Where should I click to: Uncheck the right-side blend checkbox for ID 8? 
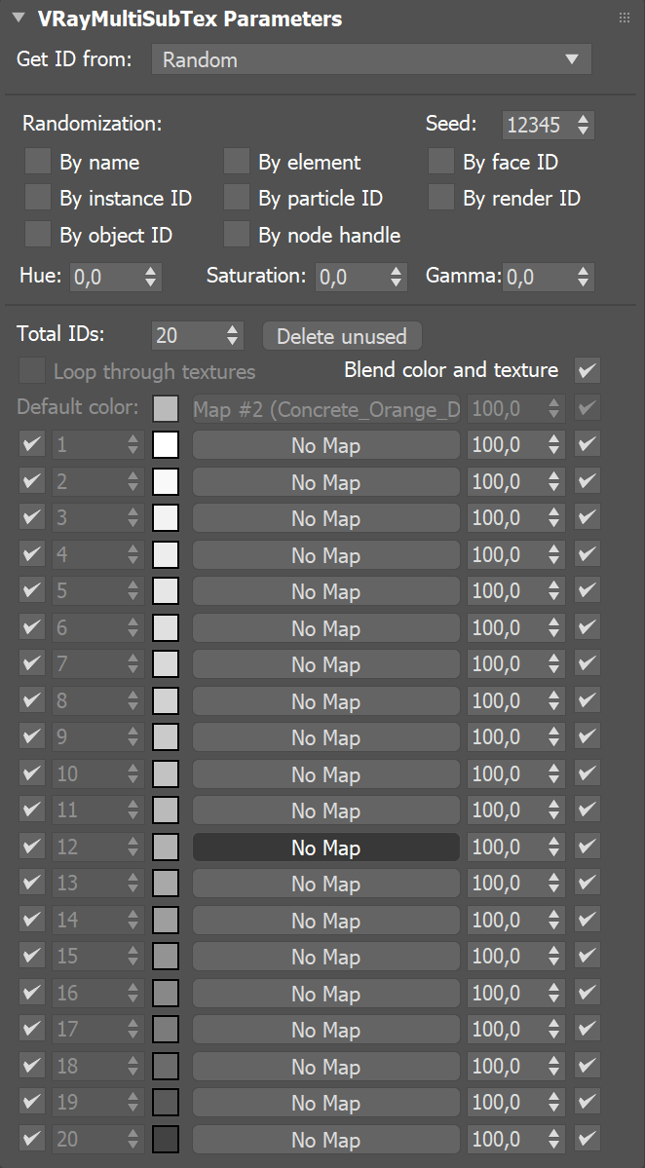coord(588,701)
